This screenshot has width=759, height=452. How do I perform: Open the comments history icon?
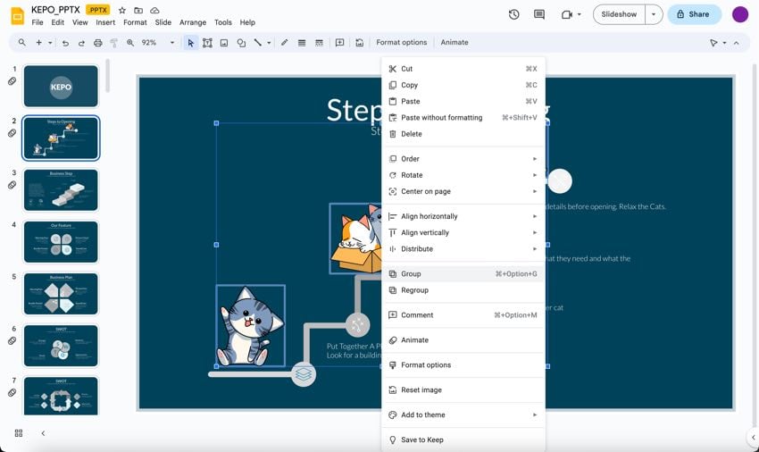point(539,14)
